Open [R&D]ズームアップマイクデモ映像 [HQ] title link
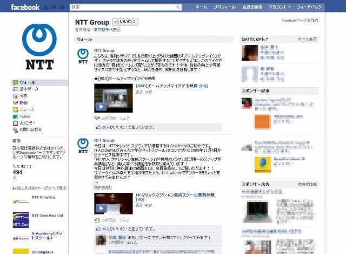Image resolution: width=346 pixels, height=254 pixels. (x=172, y=86)
